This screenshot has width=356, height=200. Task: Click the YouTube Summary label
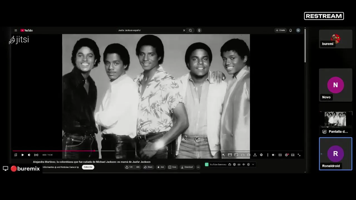(218, 164)
